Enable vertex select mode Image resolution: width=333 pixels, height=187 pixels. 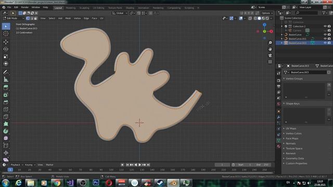coord(28,19)
